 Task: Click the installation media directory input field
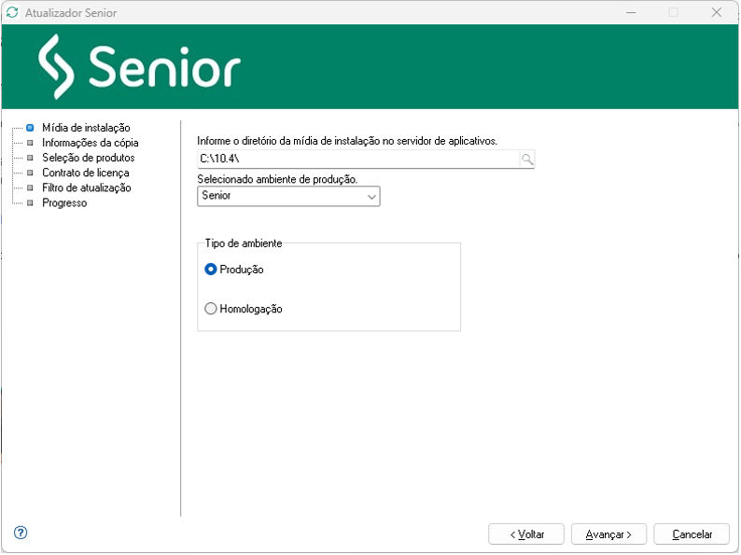(357, 160)
